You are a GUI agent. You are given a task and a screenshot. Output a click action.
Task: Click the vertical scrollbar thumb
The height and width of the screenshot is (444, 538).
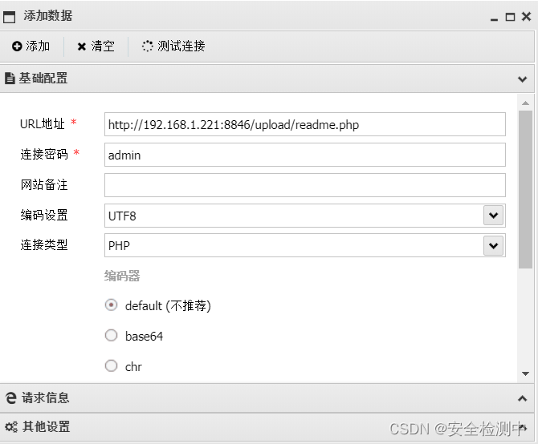(x=525, y=188)
